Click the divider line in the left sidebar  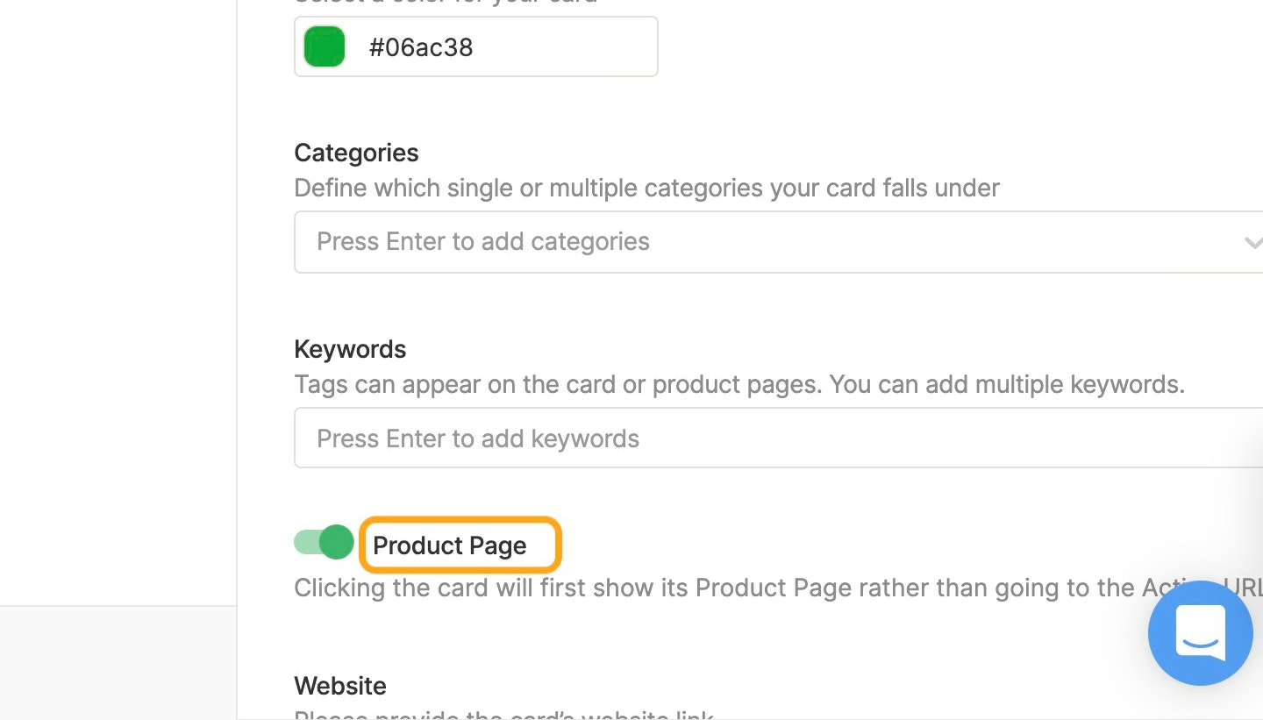(118, 605)
